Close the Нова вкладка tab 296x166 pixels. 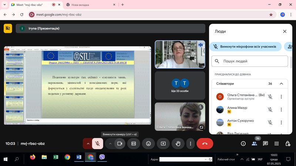tap(114, 5)
